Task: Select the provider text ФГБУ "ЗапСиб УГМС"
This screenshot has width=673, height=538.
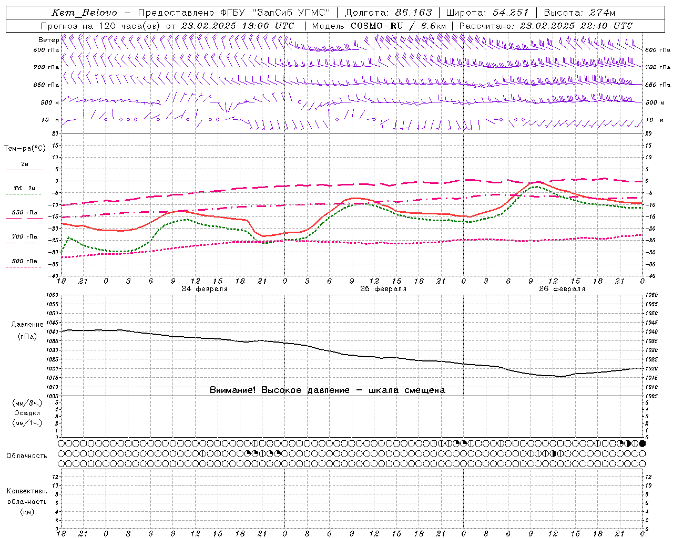Action: [x=276, y=13]
